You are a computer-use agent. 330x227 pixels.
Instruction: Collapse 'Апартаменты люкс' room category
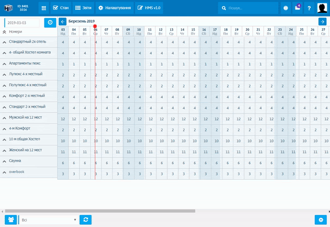coord(4,63)
